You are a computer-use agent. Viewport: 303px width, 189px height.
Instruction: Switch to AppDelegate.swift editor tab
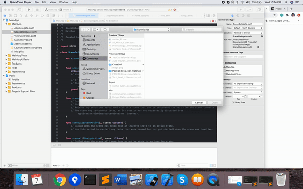pyautogui.click(x=115, y=16)
